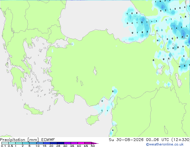
Task: Select the 2–5 mm legend color
Action: click(x=26, y=143)
